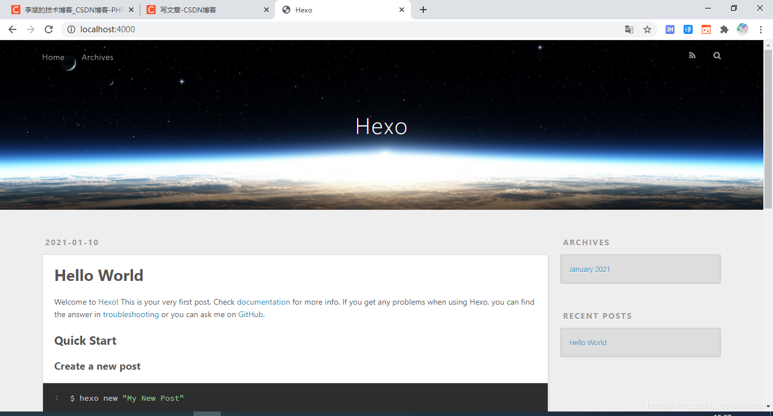Screen dimensions: 773x416
Task: Click the hexo new code line
Action: click(x=127, y=398)
